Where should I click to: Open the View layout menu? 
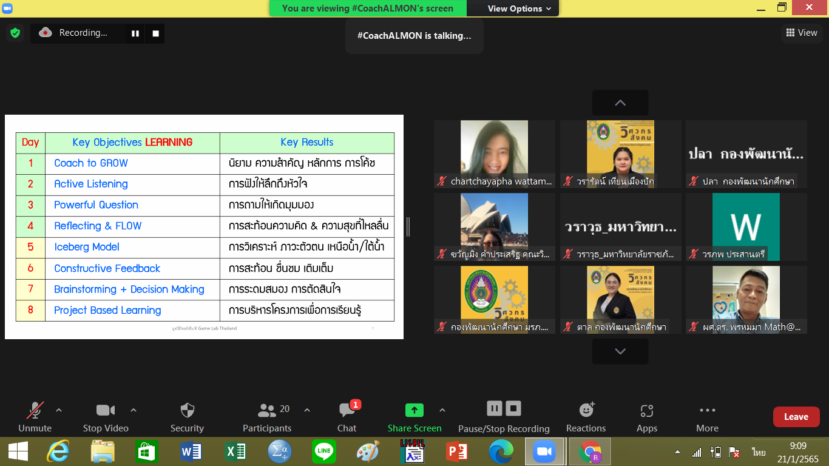pos(801,33)
